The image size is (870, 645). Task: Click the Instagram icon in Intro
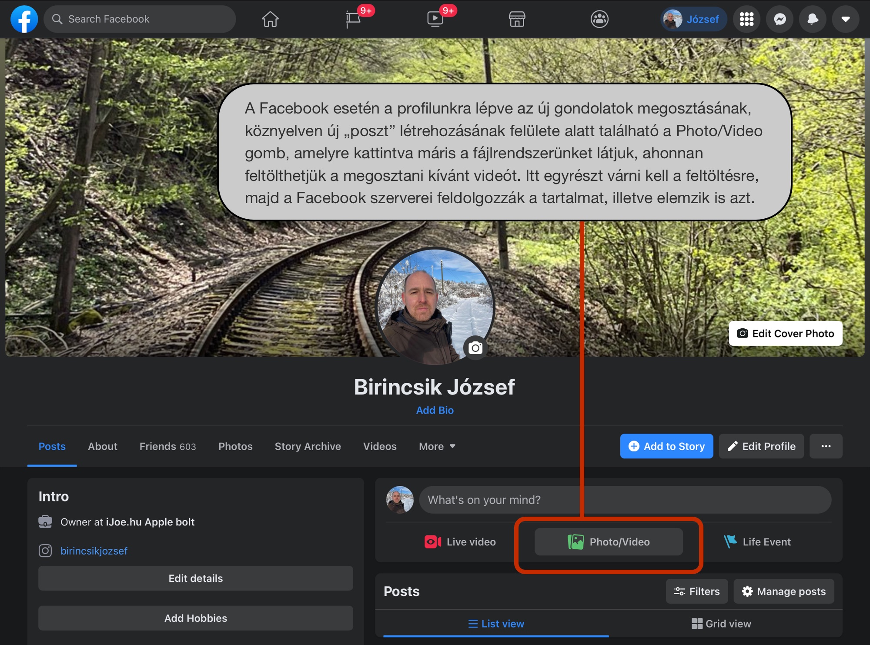pos(45,551)
